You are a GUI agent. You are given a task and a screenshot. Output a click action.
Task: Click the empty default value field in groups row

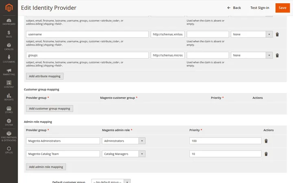pyautogui.click(x=208, y=55)
